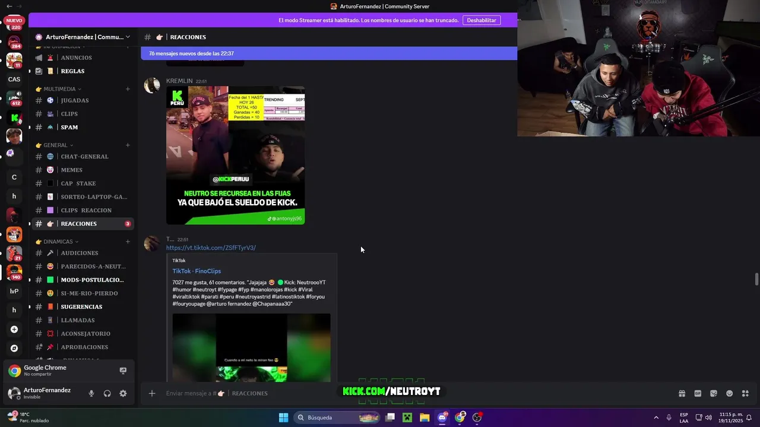Open the REGLAS channel

[x=83, y=71]
